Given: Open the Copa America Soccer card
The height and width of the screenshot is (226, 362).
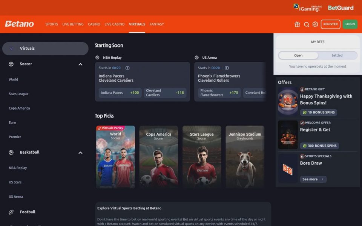Looking at the screenshot, I should click(159, 157).
